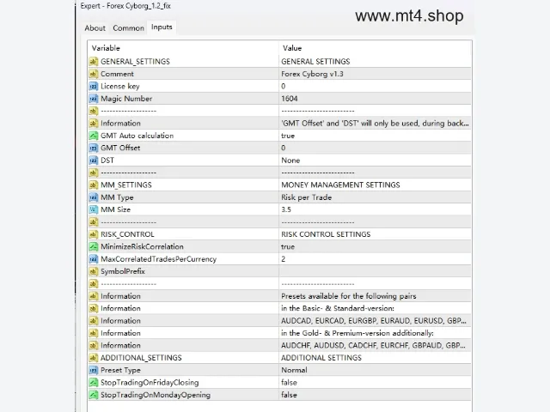
Task: Select the ADDITIONAL SETTINGS value cell
Action: pos(375,358)
